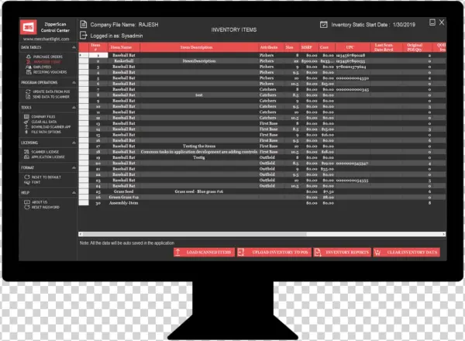Click the Grass Seed item name cell
Screen dimensions: 465x341
(x=124, y=191)
